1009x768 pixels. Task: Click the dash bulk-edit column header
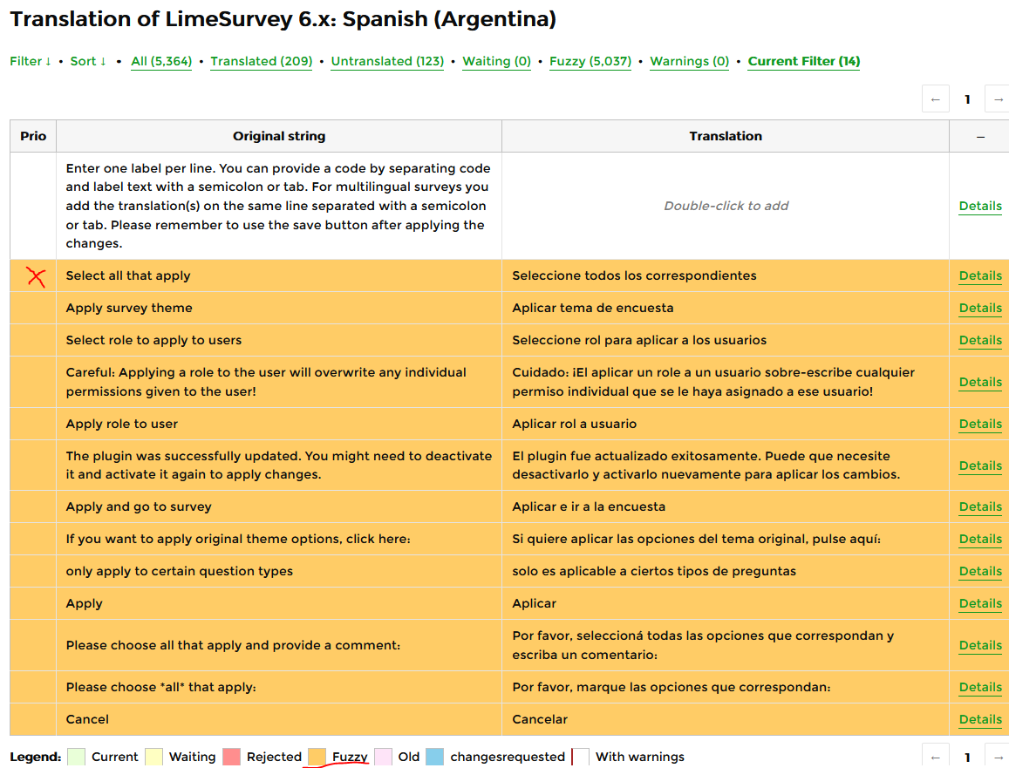pyautogui.click(x=980, y=137)
